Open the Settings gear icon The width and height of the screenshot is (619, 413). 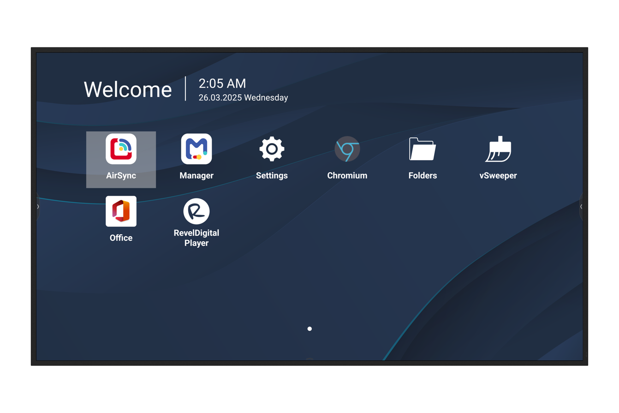pos(272,149)
